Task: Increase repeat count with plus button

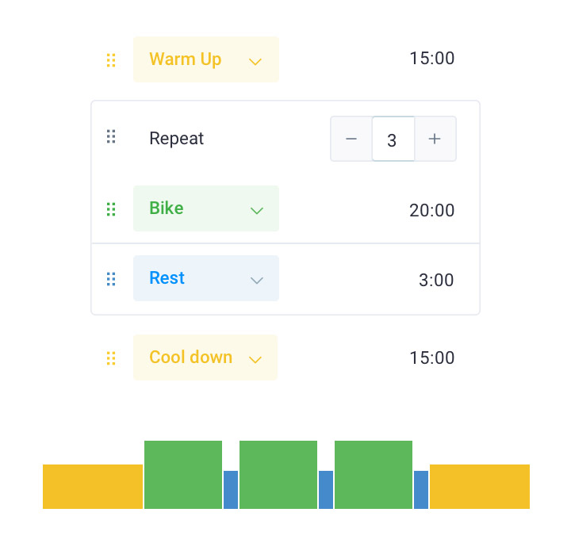Action: click(435, 139)
